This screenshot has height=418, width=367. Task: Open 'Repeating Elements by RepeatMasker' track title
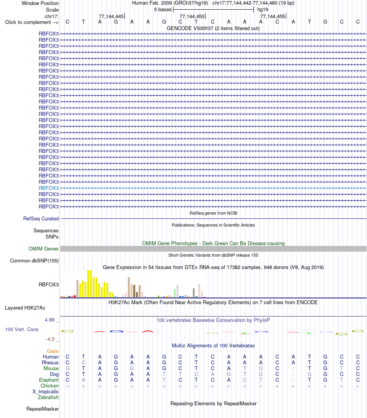213,404
